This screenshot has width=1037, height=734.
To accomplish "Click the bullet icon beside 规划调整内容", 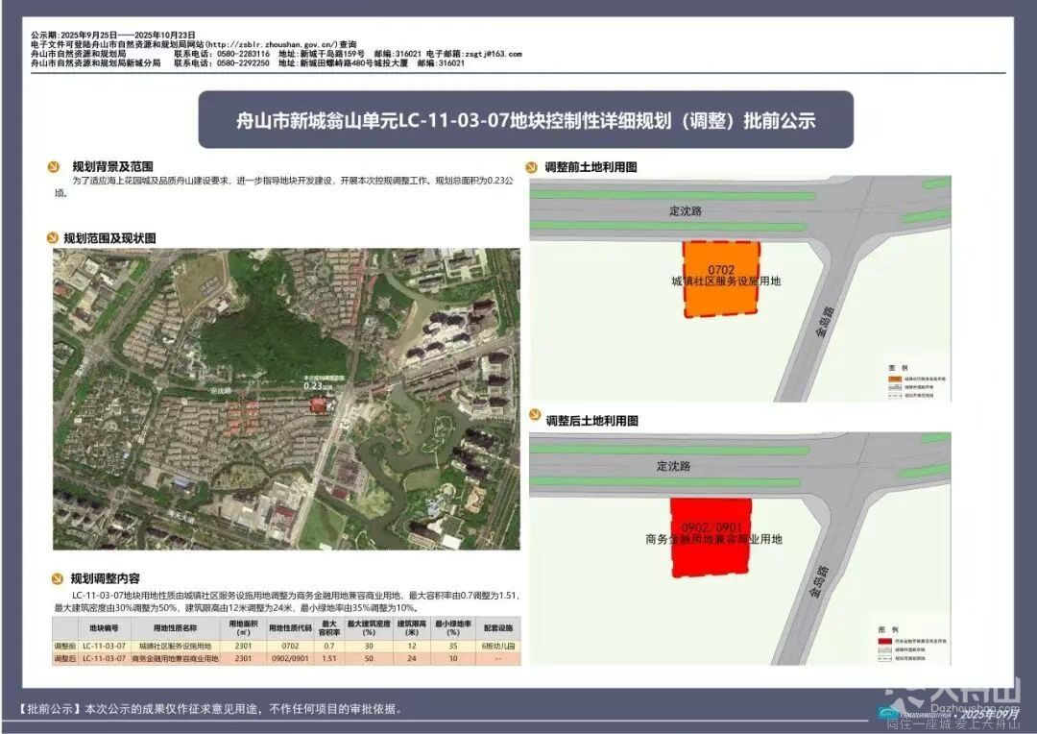I will point(59,578).
